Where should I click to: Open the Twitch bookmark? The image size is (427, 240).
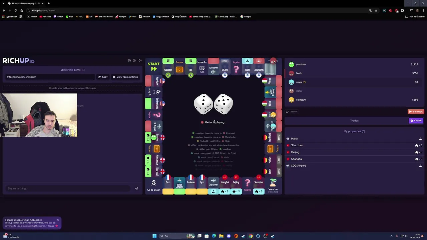[58, 17]
